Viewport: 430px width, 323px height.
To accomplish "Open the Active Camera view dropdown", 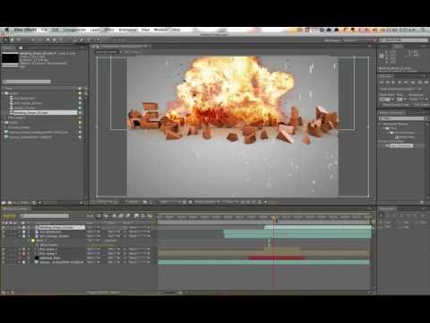I will tap(207, 202).
